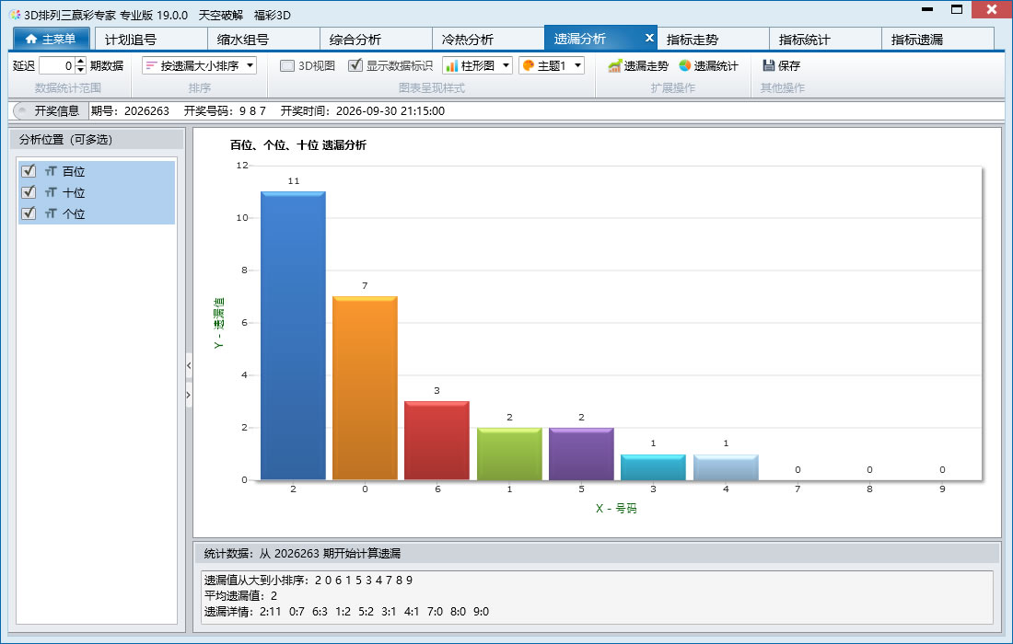Image resolution: width=1013 pixels, height=644 pixels.
Task: Select the orange bar for number 0
Action: (365, 388)
